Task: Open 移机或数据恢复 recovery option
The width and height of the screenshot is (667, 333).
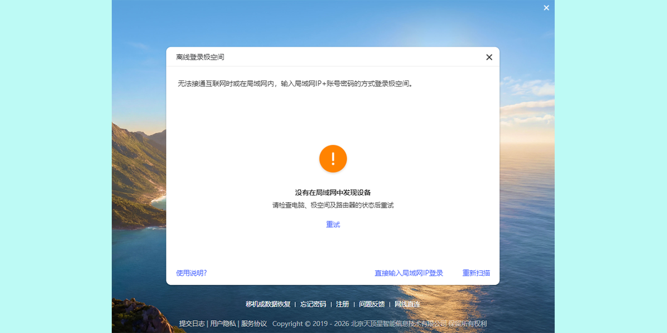Action: point(269,304)
